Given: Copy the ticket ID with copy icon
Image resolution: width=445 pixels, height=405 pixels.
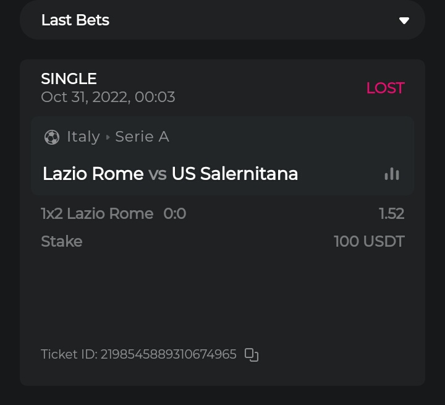Looking at the screenshot, I should (x=252, y=354).
